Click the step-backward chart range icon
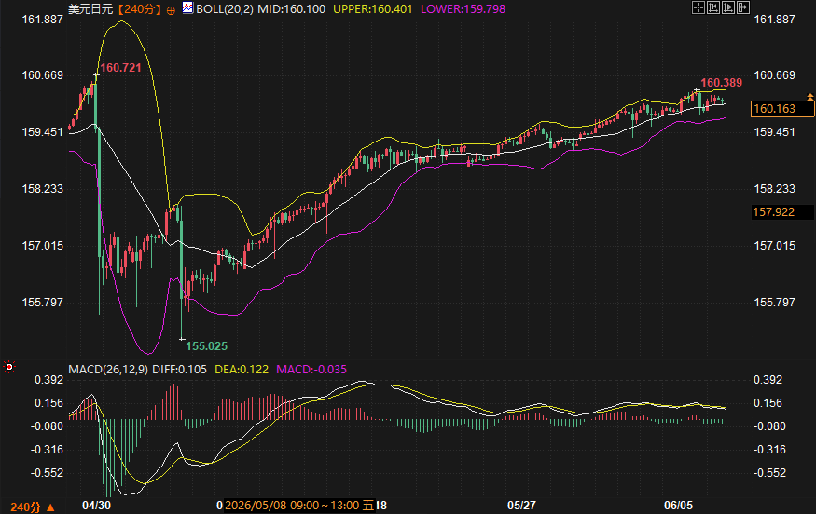This screenshot has height=514, width=816. coord(713,7)
